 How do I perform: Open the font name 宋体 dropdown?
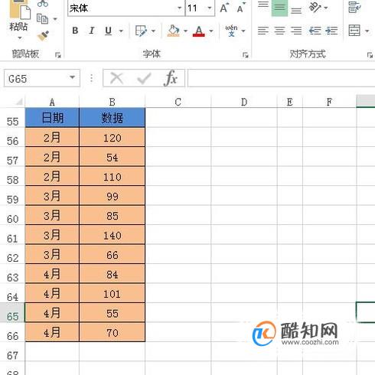click(180, 8)
